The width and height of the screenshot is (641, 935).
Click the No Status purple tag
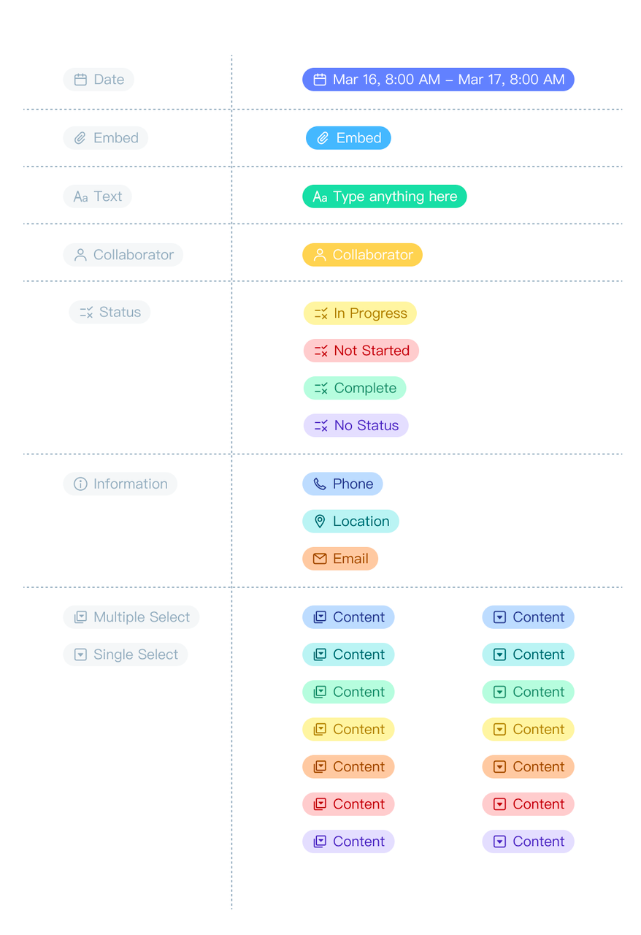[356, 425]
